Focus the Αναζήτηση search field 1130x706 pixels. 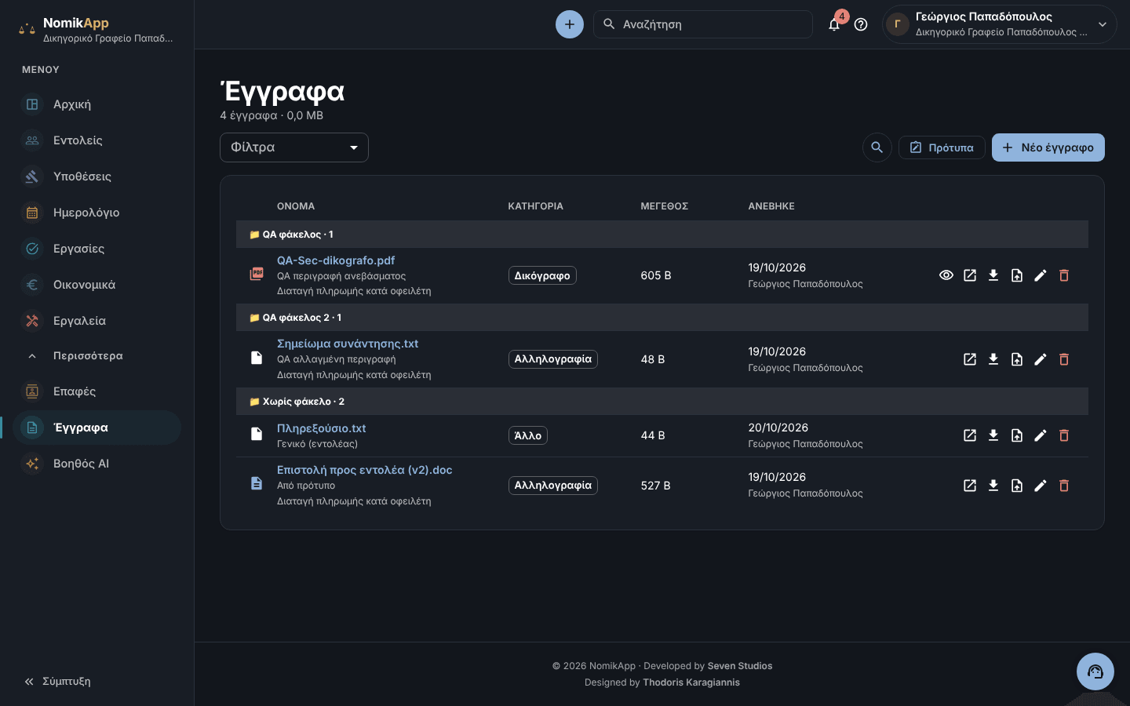703,24
